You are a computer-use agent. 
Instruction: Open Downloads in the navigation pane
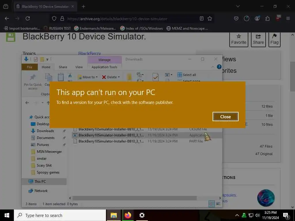click(45, 131)
